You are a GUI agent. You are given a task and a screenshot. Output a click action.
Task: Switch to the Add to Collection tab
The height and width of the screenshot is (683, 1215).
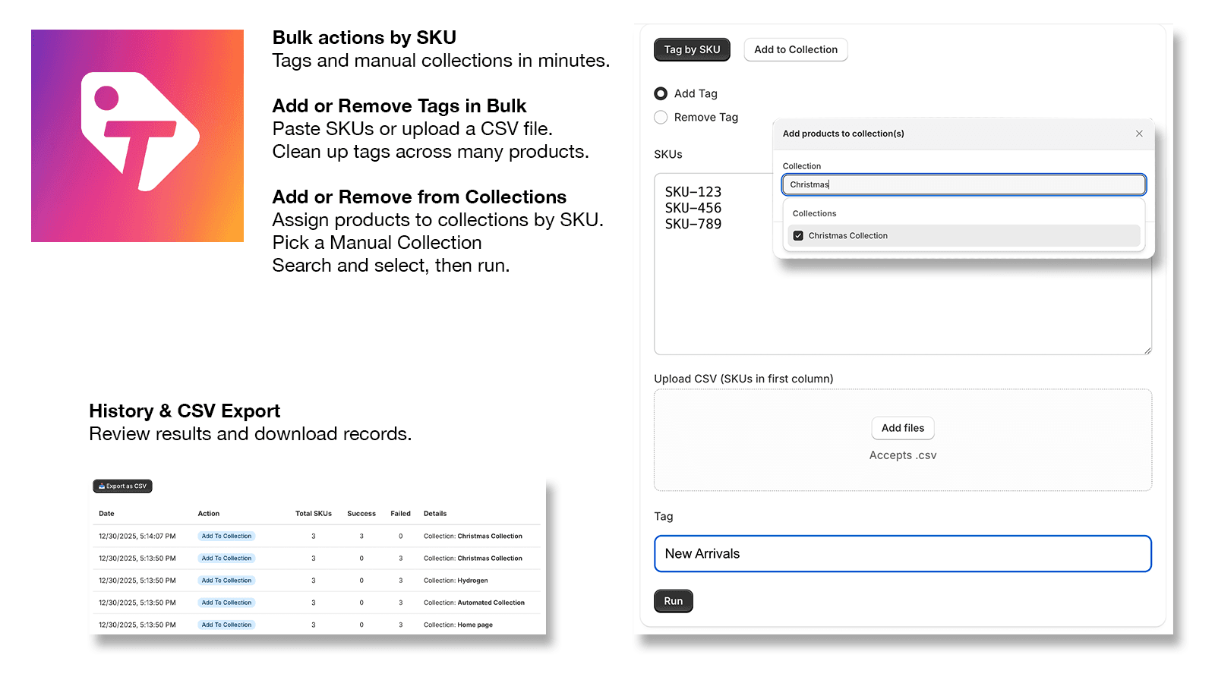pyautogui.click(x=796, y=49)
